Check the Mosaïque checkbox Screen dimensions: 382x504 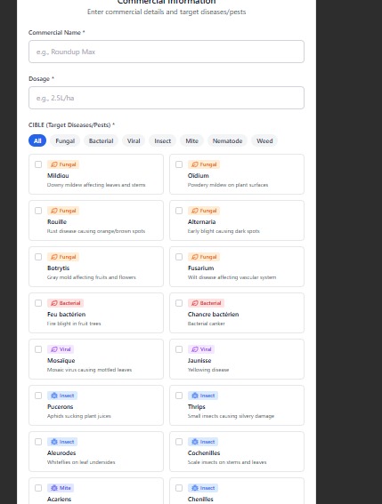[38, 349]
